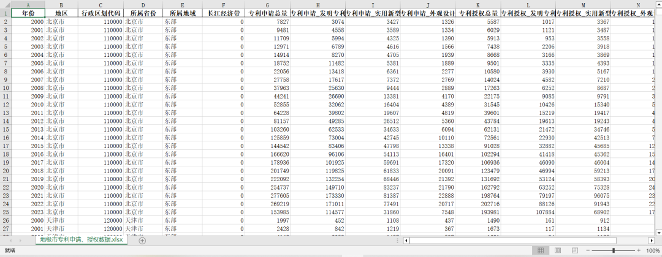Select the cell with value 1017

pos(528,21)
